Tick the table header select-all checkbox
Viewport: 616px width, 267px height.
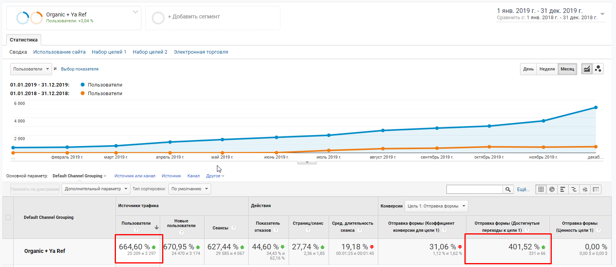click(x=8, y=217)
